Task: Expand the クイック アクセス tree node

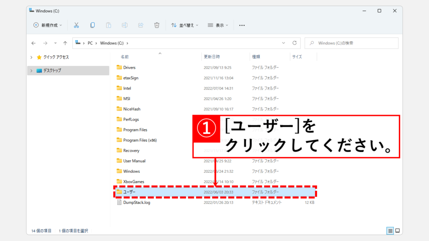Action: click(31, 57)
